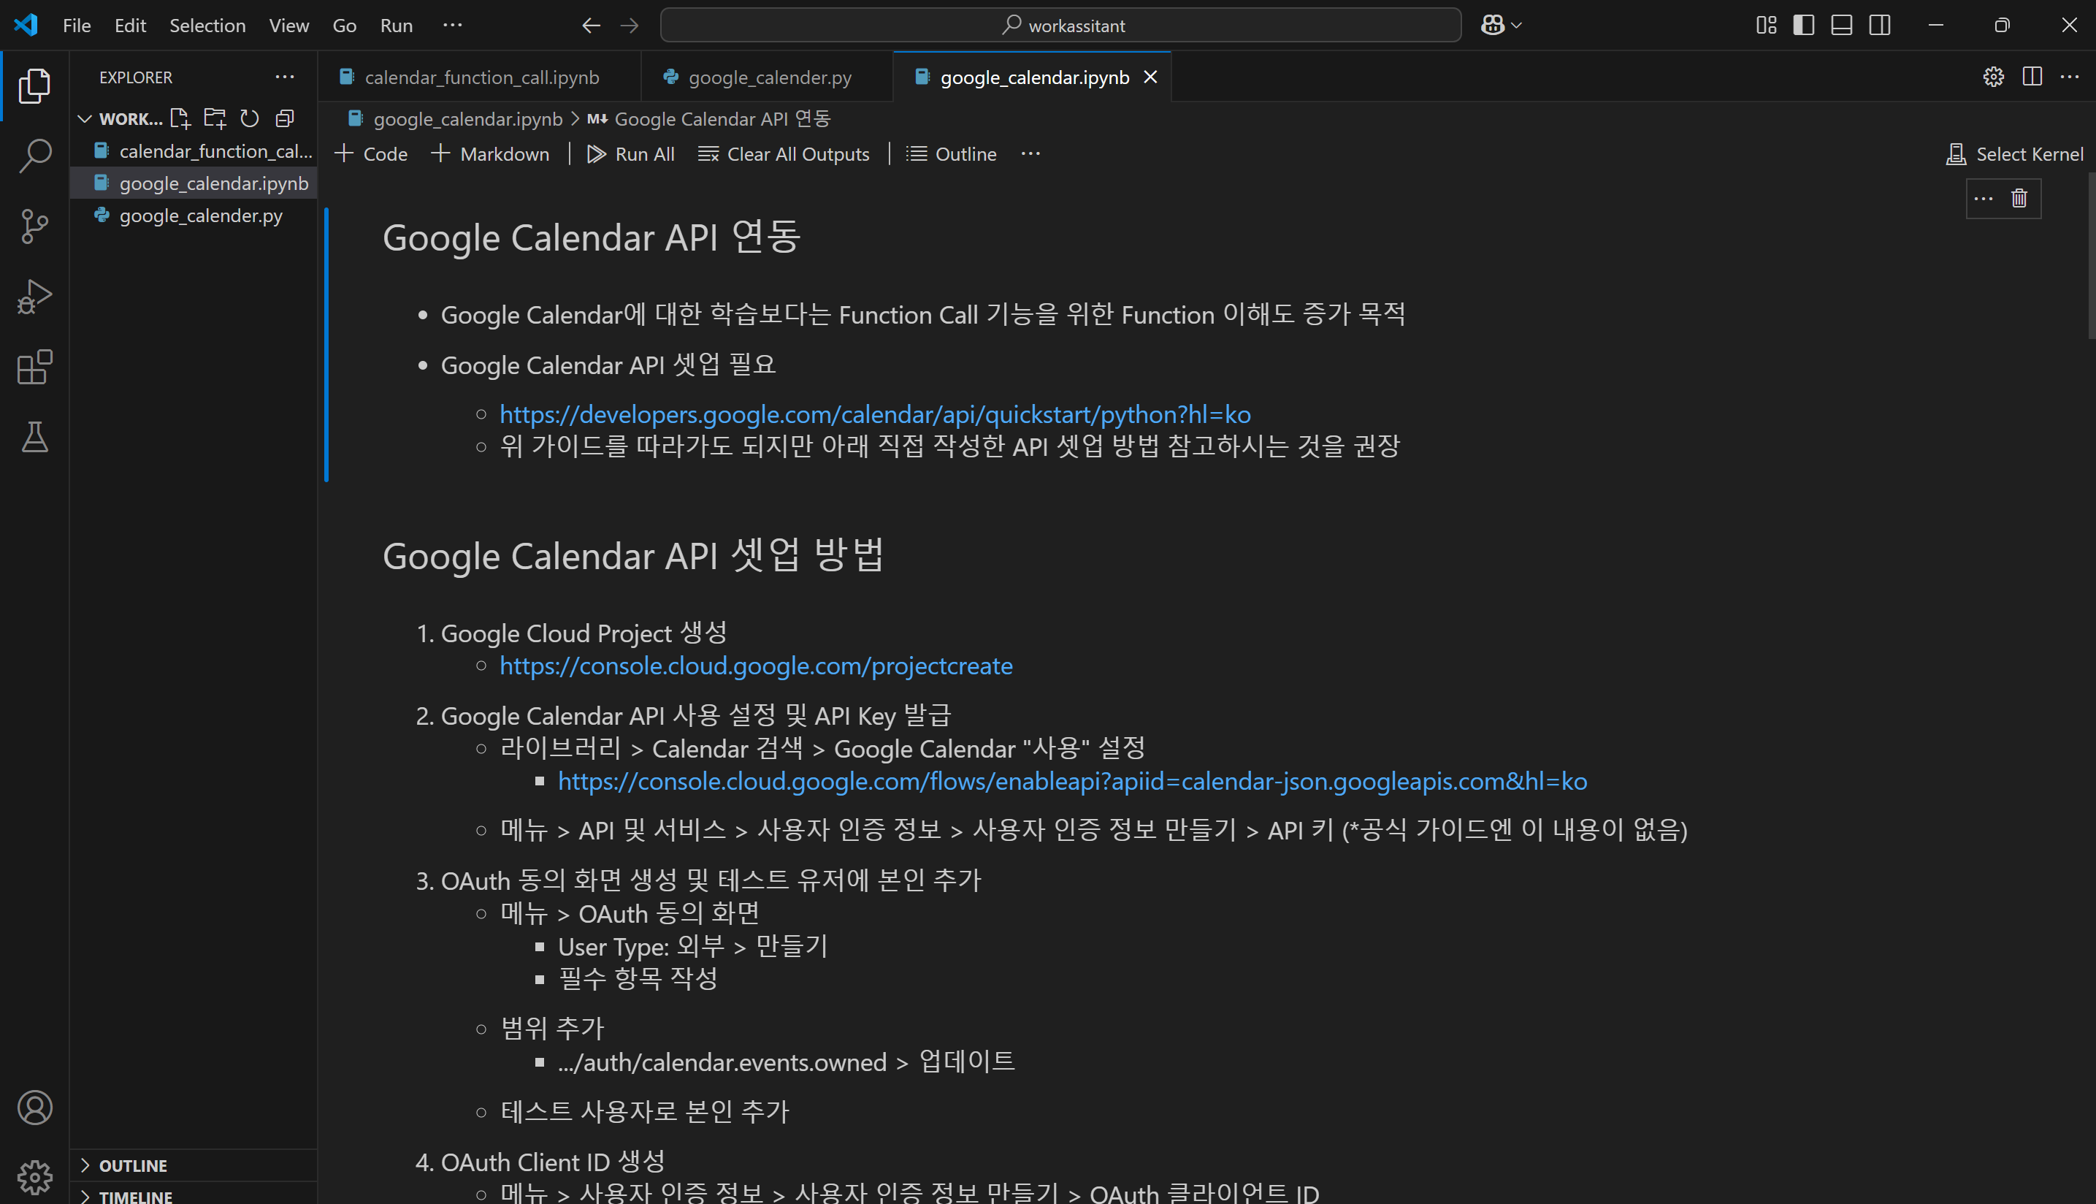This screenshot has height=1204, width=2096.
Task: Toggle the secondary side bar
Action: [1881, 26]
